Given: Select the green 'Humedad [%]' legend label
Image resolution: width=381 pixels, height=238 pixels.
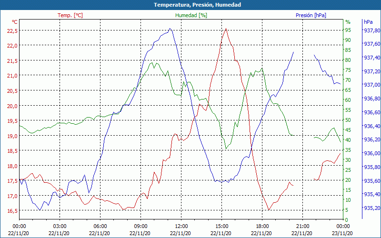Looking at the screenshot, I should point(191,15).
